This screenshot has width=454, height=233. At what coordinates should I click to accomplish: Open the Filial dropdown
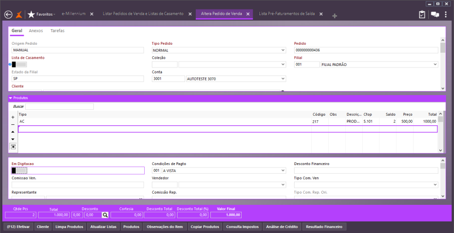tap(435, 64)
